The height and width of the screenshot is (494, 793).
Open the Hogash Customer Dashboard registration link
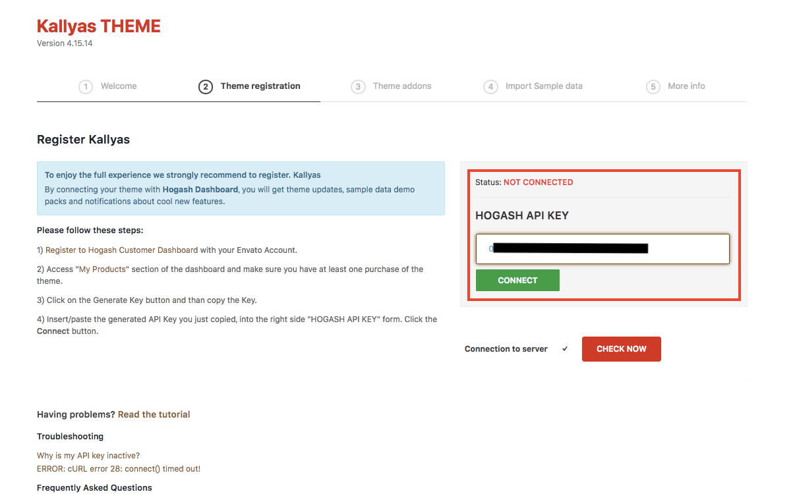pyautogui.click(x=121, y=250)
